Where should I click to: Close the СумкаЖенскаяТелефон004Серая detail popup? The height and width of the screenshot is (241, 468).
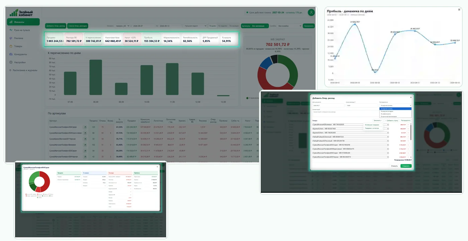pyautogui.click(x=157, y=166)
